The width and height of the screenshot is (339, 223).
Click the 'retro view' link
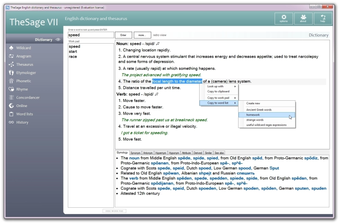point(160,35)
